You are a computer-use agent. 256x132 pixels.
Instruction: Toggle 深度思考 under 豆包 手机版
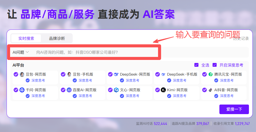click(74, 80)
